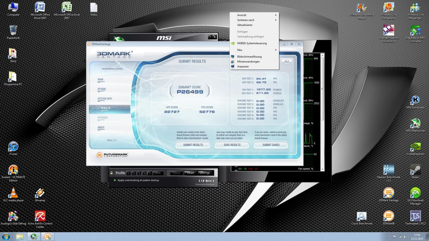
Task: Open Avira AntiVir Control Center
Action: [40, 220]
